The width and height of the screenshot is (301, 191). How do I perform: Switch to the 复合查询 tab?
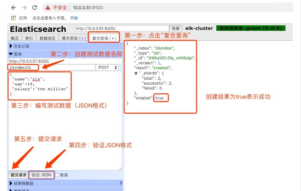click(x=100, y=38)
